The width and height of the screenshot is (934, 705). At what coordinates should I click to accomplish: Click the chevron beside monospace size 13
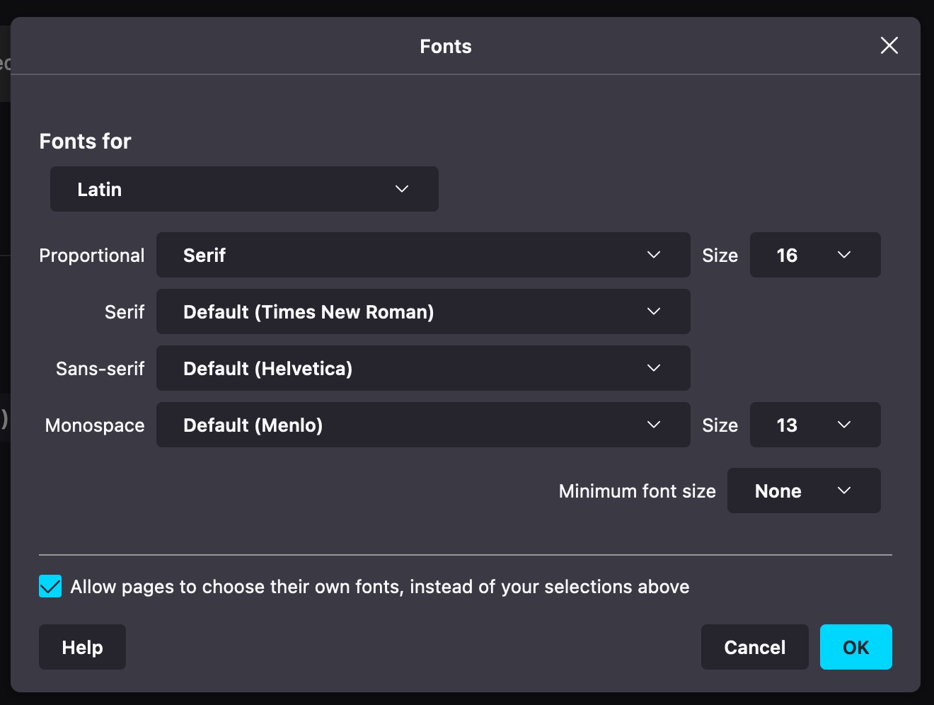tap(843, 425)
